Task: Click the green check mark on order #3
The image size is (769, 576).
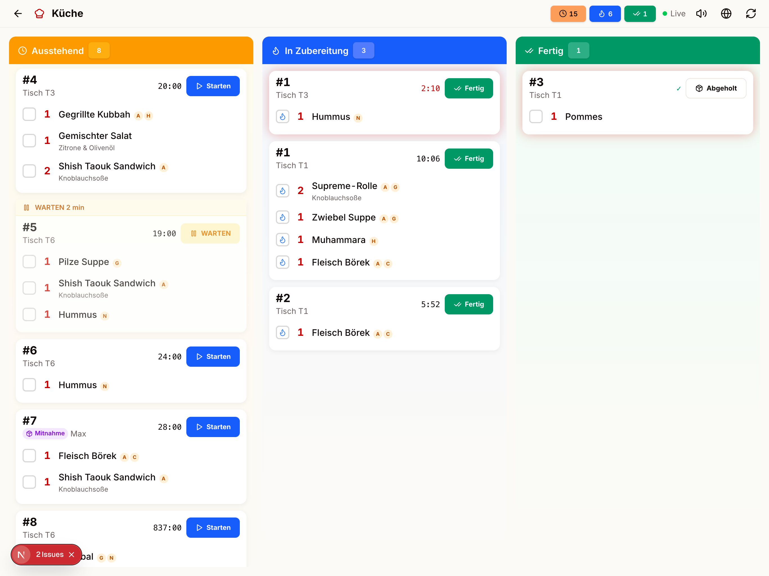Action: [x=679, y=89]
